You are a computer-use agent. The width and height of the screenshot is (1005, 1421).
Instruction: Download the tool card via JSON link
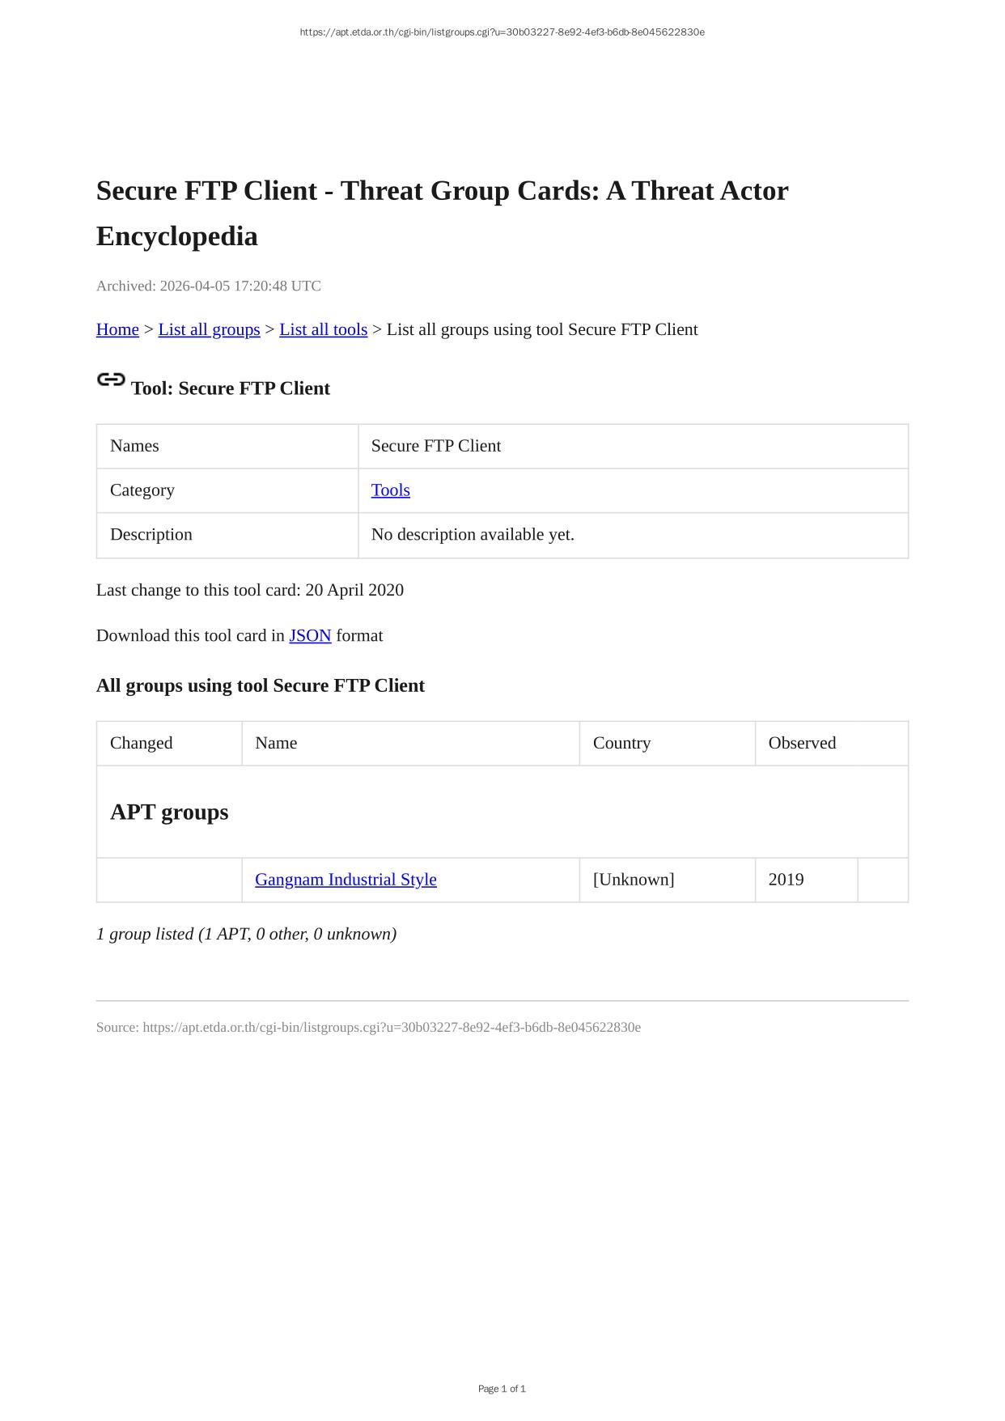pyautogui.click(x=310, y=635)
